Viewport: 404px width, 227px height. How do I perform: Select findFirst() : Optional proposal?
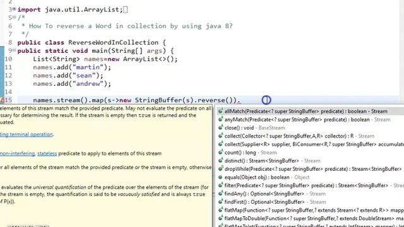pyautogui.click(x=310, y=202)
